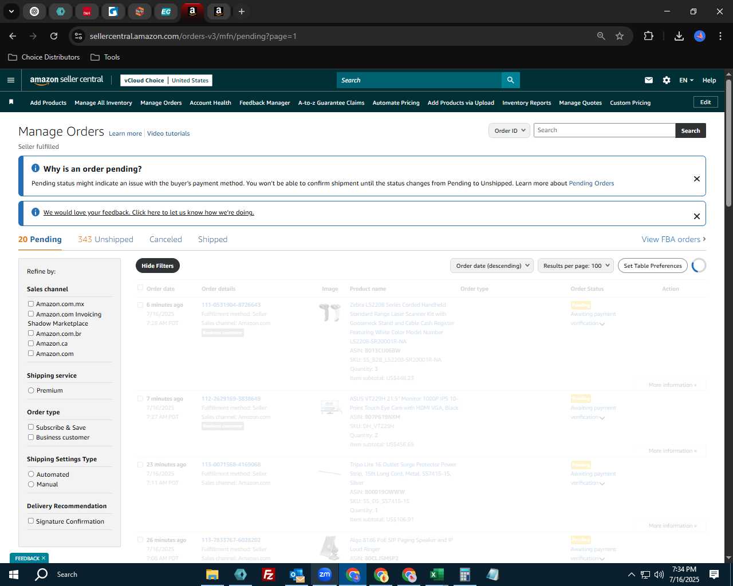The height and width of the screenshot is (586, 733).
Task: Check the Amazon.com sales channel box
Action: 31,353
